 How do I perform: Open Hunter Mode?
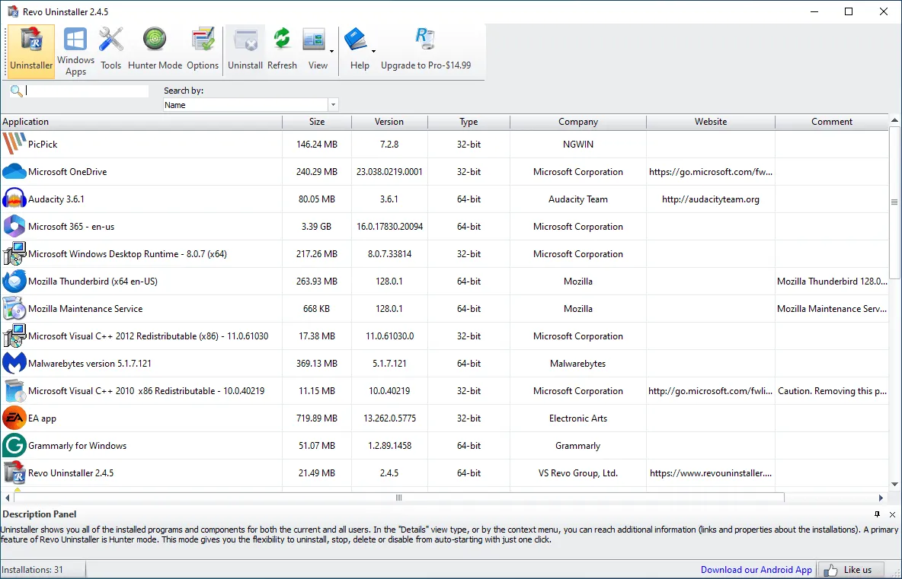click(155, 49)
